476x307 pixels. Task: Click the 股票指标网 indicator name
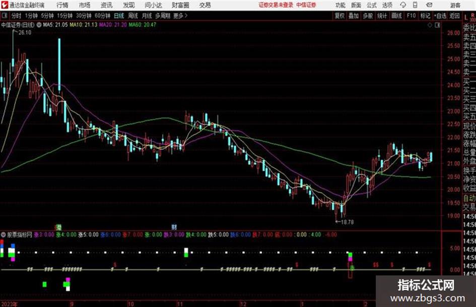[20, 234]
